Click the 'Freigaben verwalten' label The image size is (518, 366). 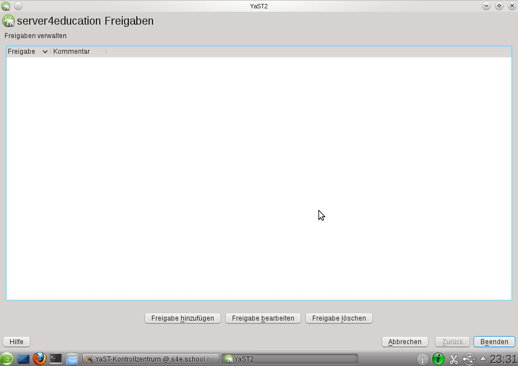[x=35, y=36]
